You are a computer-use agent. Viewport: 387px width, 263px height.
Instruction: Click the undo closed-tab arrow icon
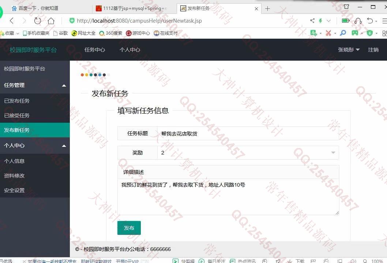[x=370, y=21]
